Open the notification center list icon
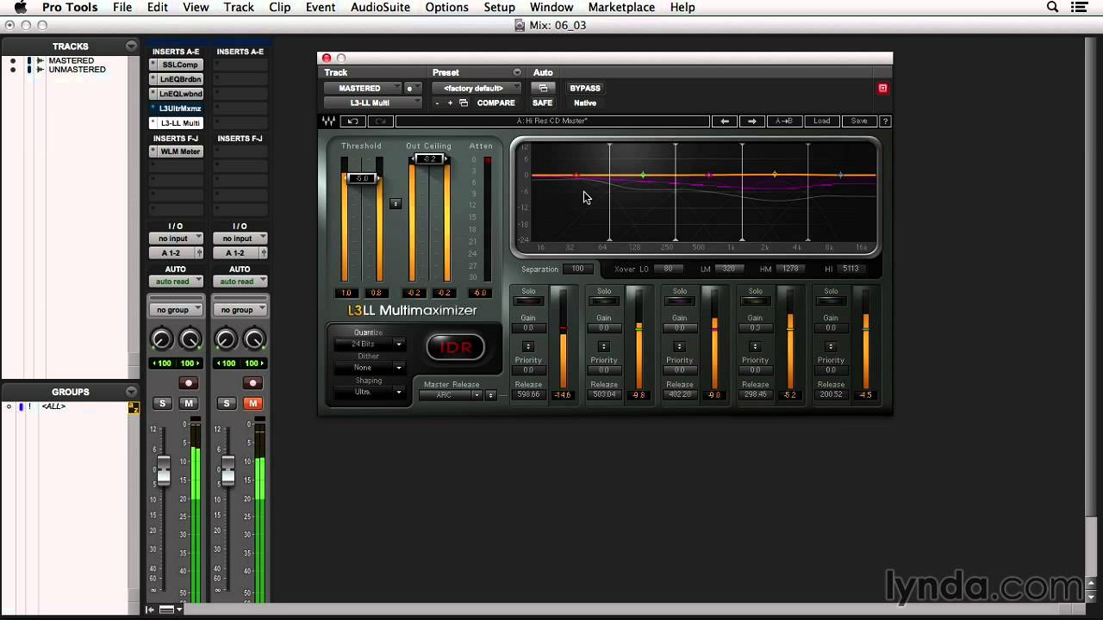This screenshot has height=620, width=1103. tap(1079, 7)
